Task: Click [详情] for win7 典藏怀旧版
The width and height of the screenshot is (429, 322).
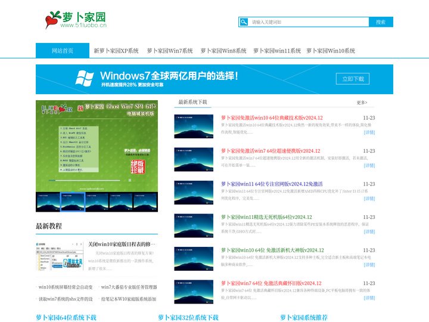Action: click(x=369, y=298)
